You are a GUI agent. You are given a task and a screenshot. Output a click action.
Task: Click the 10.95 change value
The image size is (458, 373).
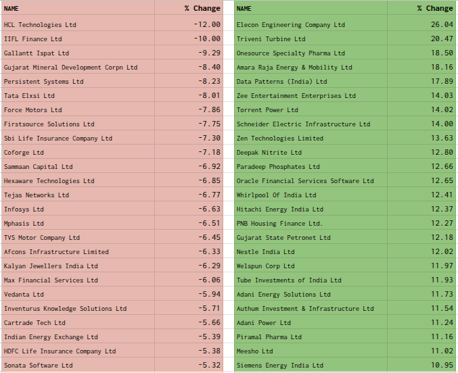click(x=442, y=366)
